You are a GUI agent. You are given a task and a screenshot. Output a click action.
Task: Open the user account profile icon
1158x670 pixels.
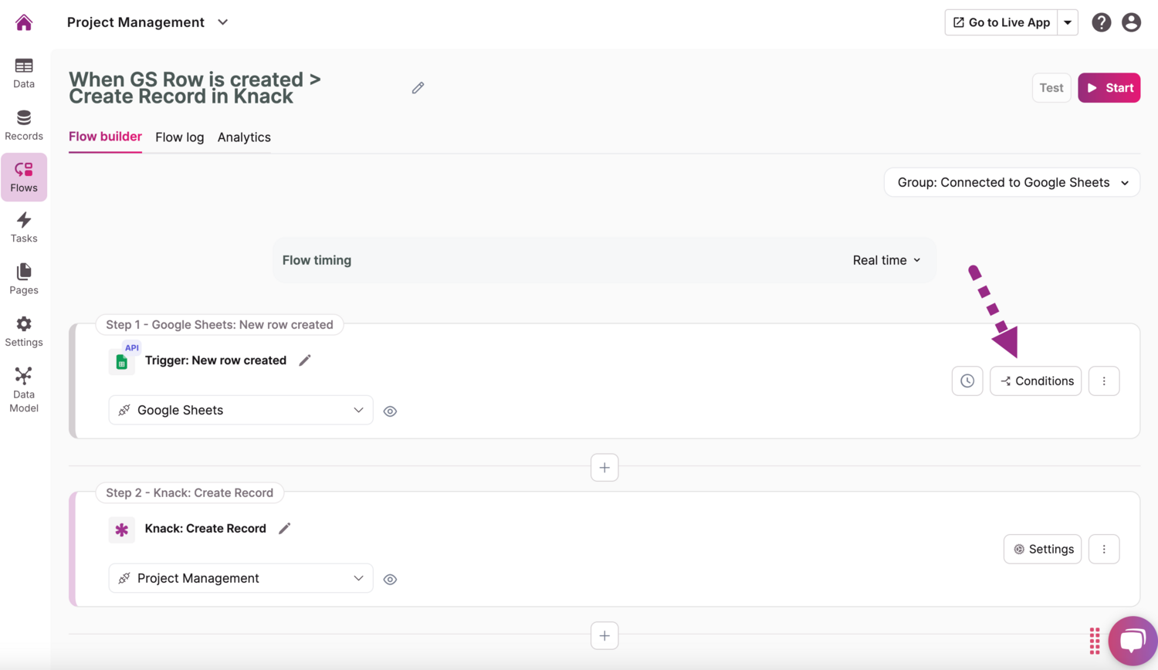pos(1131,22)
